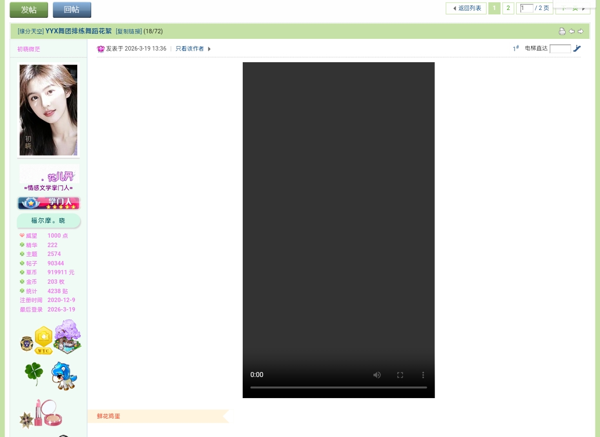600x437 pixels.
Task: Click the elevator jump icon beside 电梯直达
Action: click(x=577, y=48)
